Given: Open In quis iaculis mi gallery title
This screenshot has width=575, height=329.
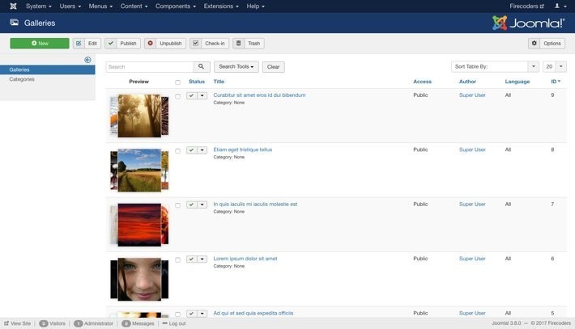Looking at the screenshot, I should 255,205.
